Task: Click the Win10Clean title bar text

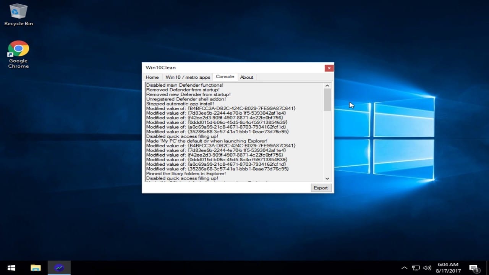Action: (160, 68)
